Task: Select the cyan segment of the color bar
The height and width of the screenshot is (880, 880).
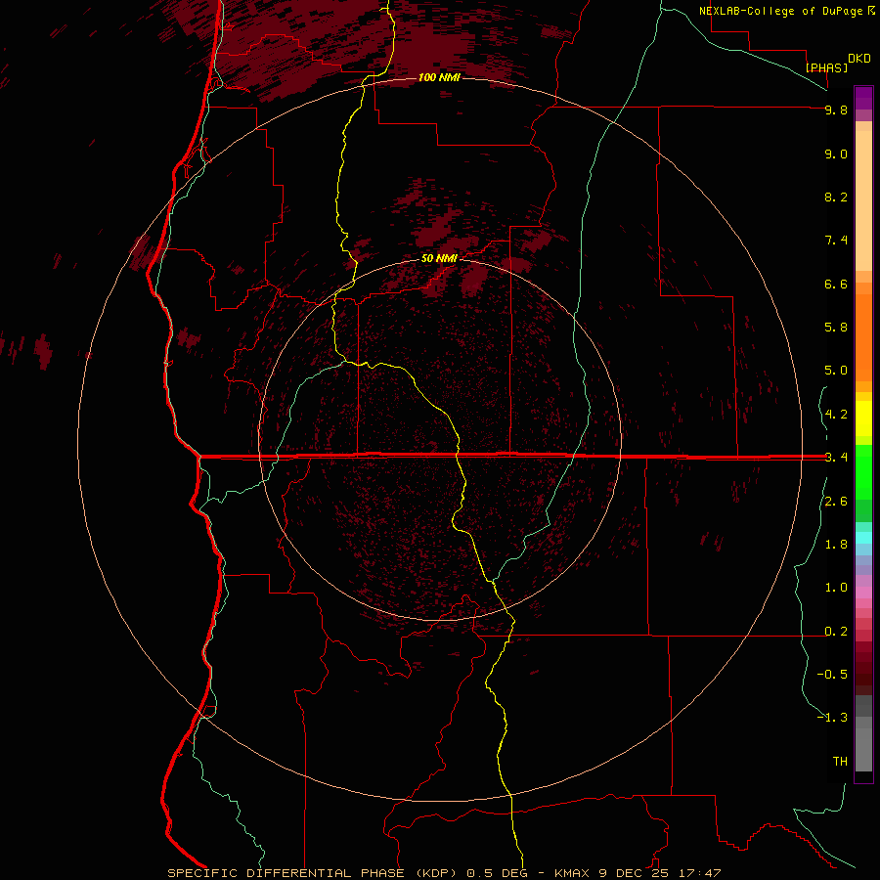Action: pyautogui.click(x=863, y=537)
